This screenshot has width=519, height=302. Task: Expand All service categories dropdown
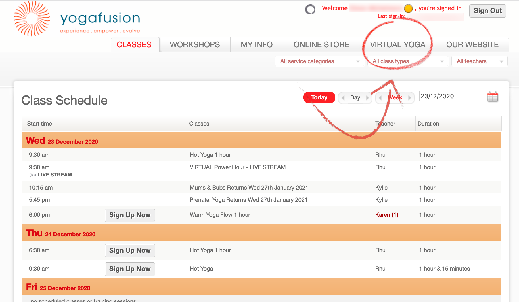pyautogui.click(x=319, y=61)
